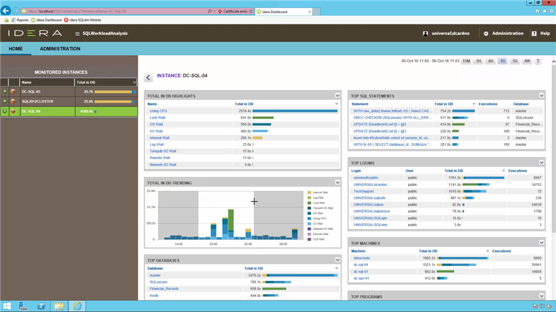Click the Help question icon in header

534,33
